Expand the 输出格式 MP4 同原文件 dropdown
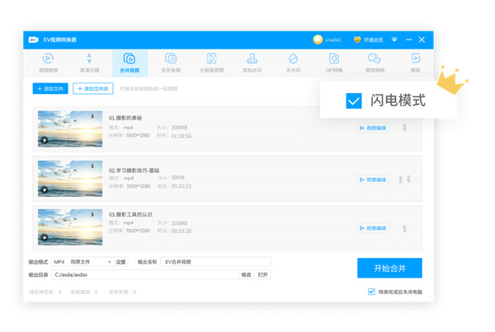This screenshot has width=495, height=332. pyautogui.click(x=82, y=262)
